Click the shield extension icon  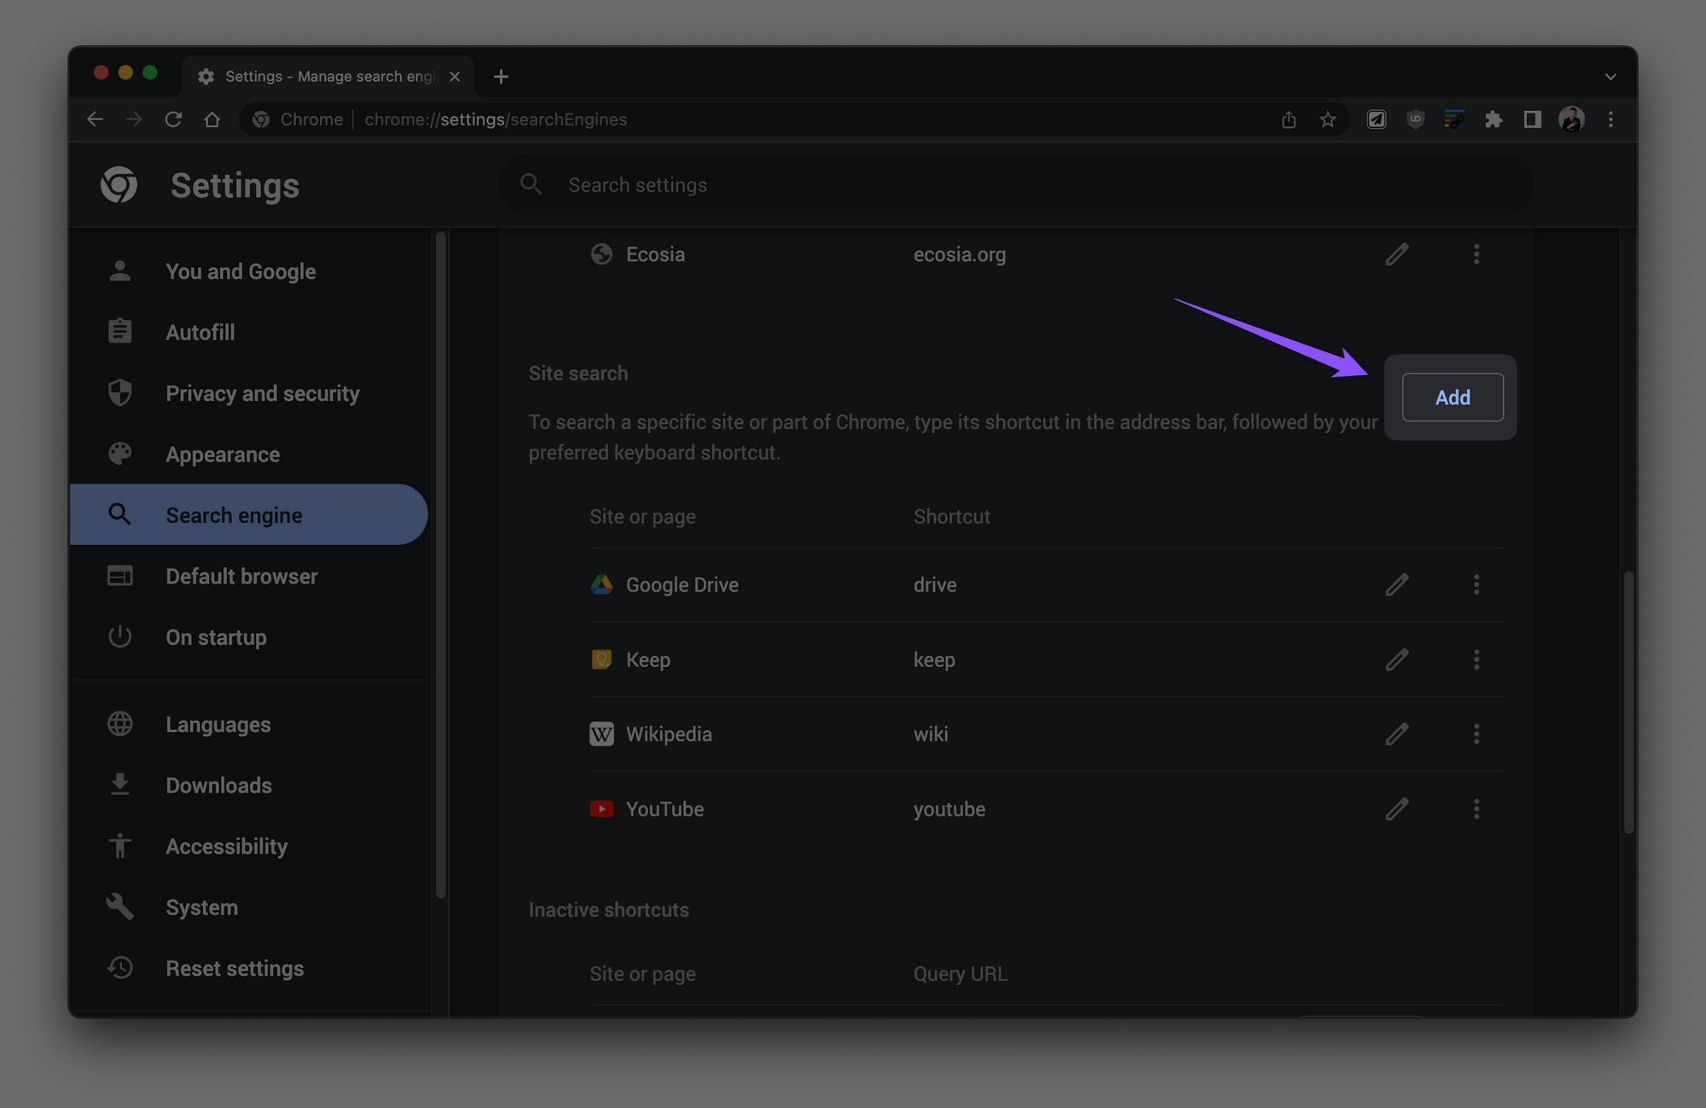1415,119
